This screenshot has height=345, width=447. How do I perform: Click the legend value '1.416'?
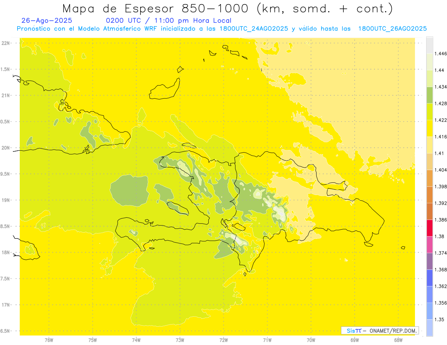[441, 137]
